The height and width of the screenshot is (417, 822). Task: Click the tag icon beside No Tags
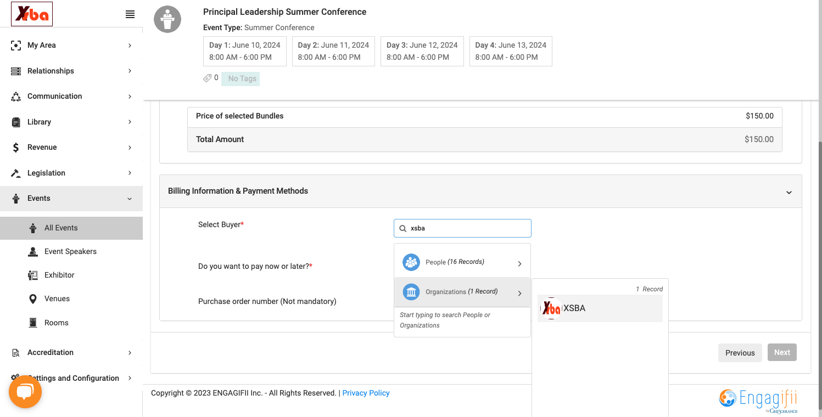[208, 78]
